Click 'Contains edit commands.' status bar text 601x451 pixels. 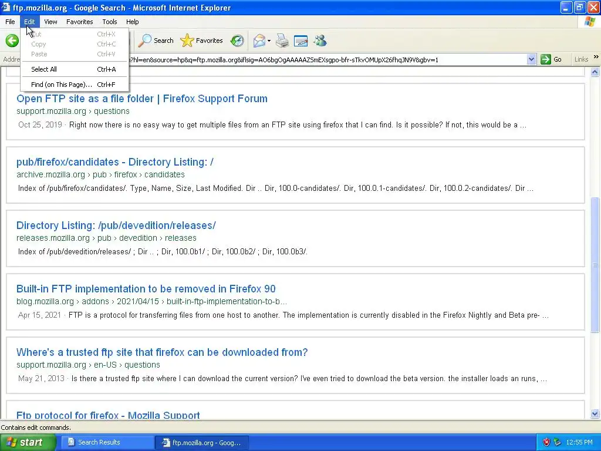click(x=36, y=428)
